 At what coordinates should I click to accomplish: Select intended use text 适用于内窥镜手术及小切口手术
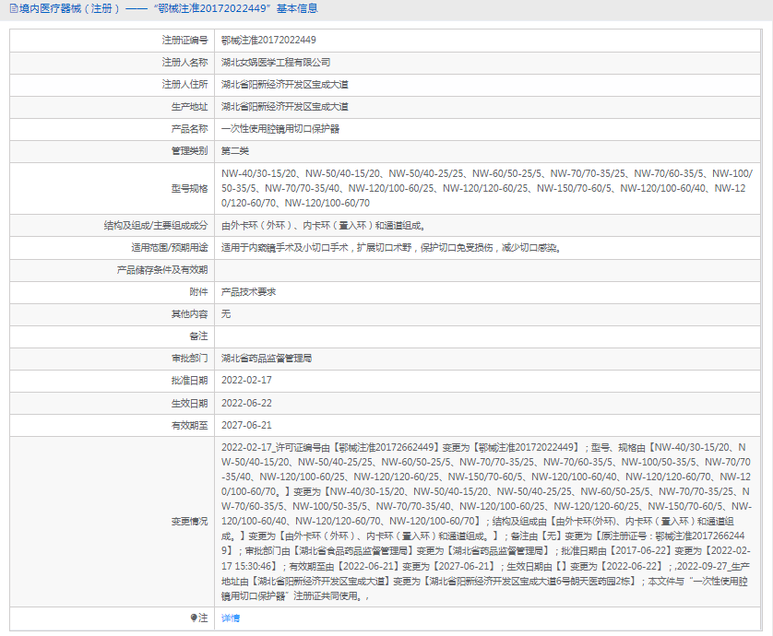391,248
